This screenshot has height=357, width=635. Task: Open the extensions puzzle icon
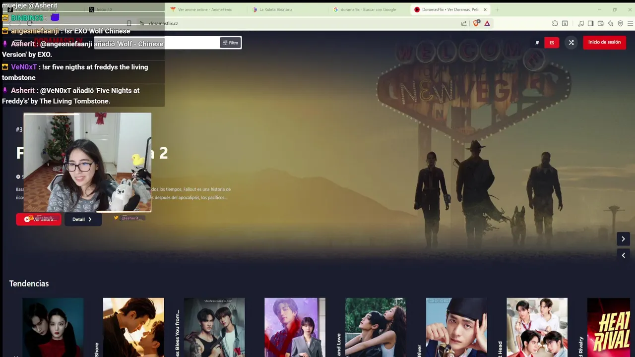555,23
